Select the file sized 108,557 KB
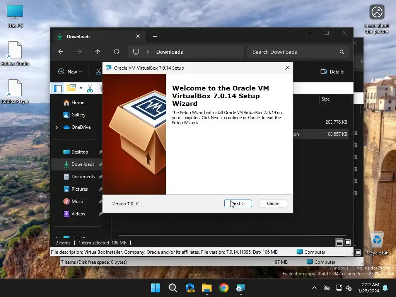 click(336, 134)
